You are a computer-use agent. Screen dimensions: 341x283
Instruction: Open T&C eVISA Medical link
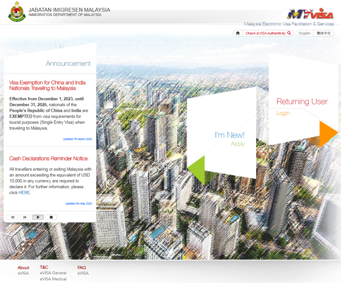53,279
